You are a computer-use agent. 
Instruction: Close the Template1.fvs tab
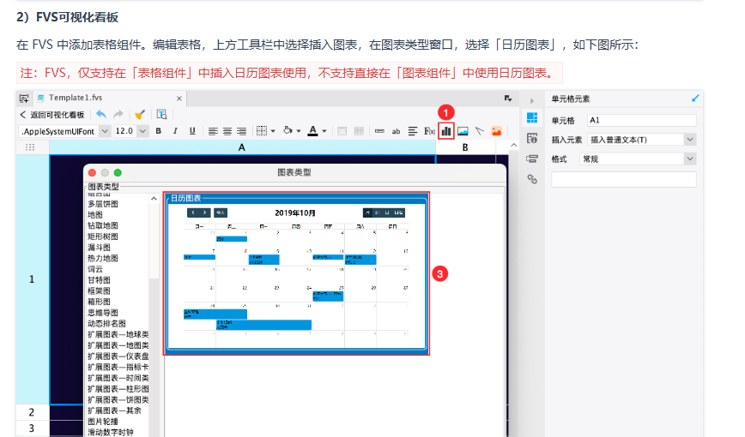tap(179, 99)
